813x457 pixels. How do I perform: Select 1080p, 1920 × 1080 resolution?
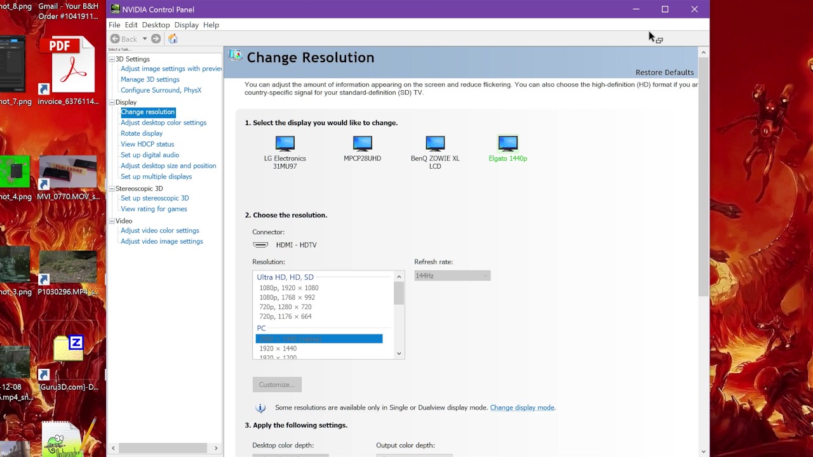(x=289, y=288)
